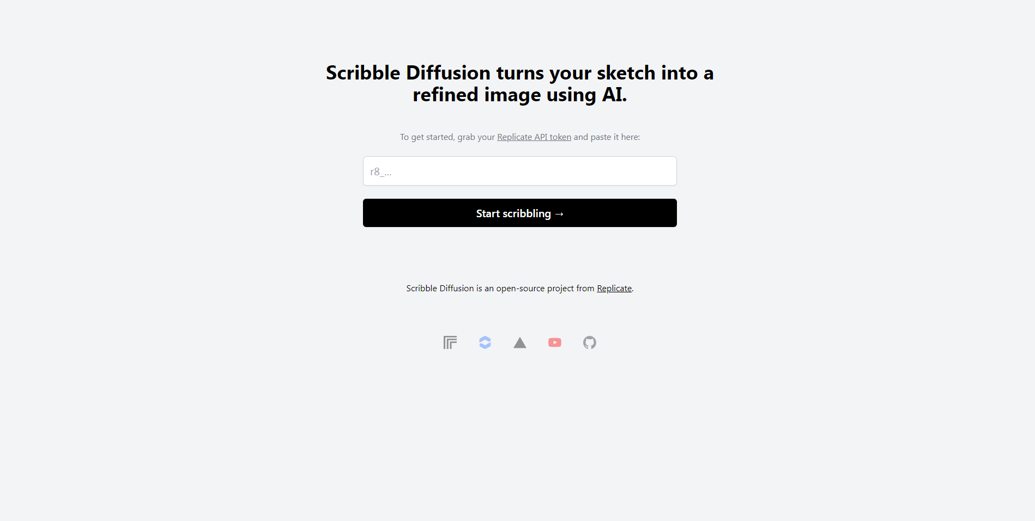Select the Scribble Diffusion headline text

519,83
